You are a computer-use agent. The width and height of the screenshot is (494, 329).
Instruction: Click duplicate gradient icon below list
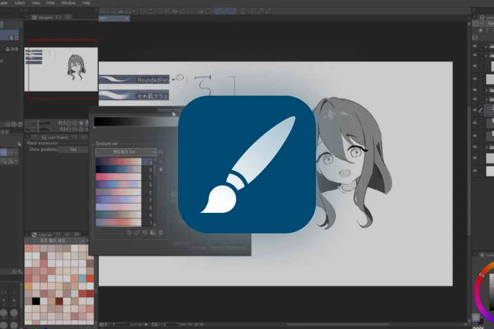(x=145, y=233)
